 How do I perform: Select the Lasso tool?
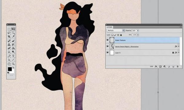[9, 33]
